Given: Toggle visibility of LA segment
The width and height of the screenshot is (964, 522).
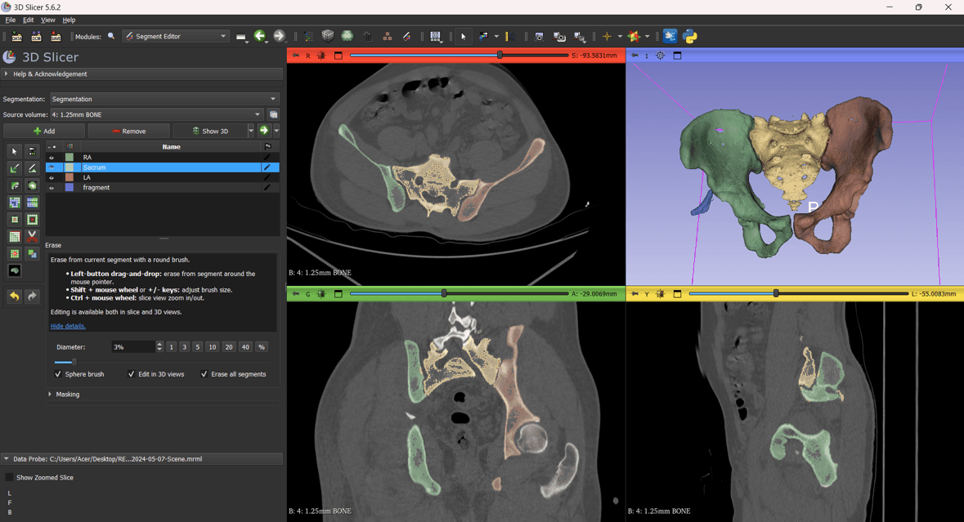Looking at the screenshot, I should pos(52,177).
